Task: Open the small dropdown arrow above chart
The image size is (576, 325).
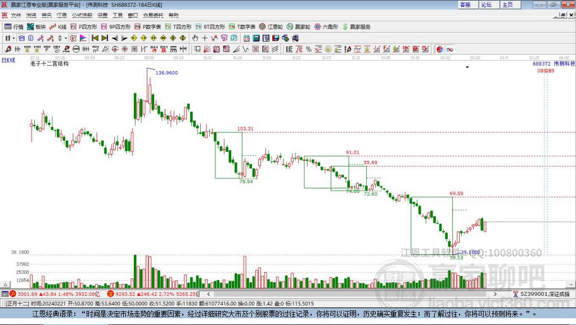Action: coord(467,67)
